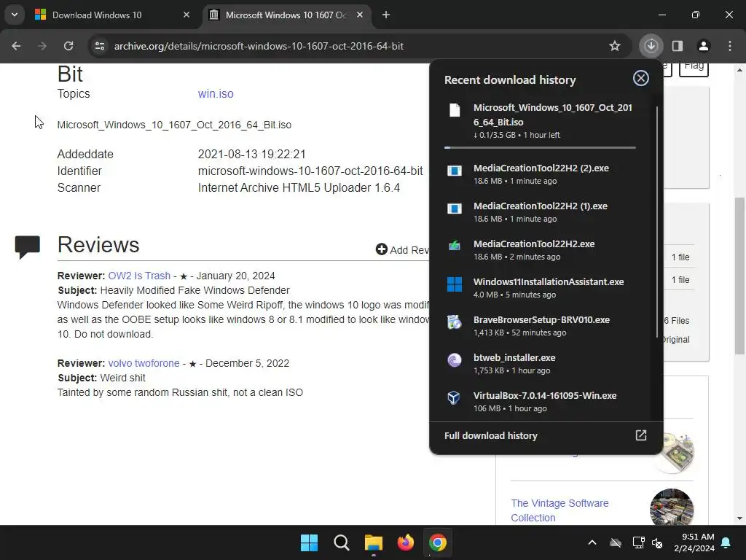
Task: Click the OneDrive cloud tray icon
Action: click(616, 542)
